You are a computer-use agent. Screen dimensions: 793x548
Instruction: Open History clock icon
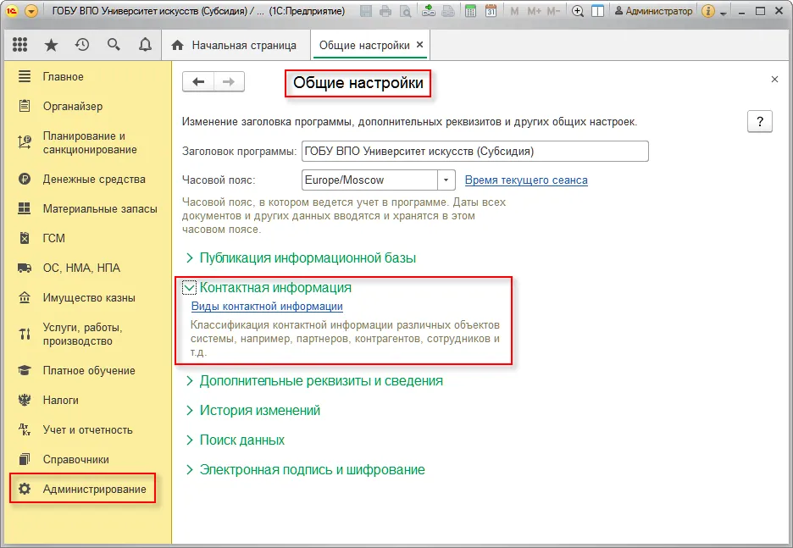click(82, 45)
